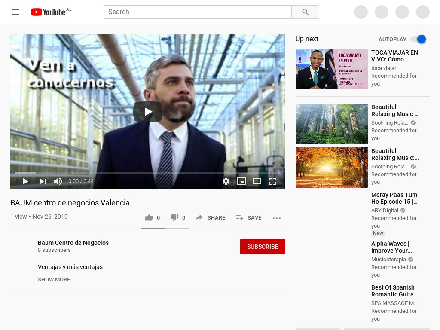This screenshot has height=330, width=440.
Task: Start a search with the magnifier icon
Action: click(x=305, y=12)
